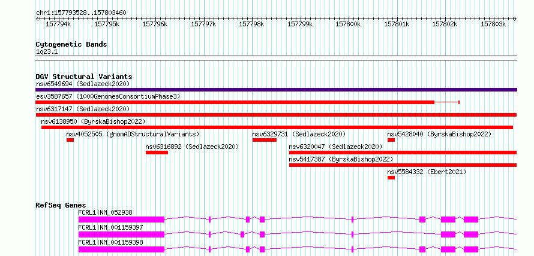The height and width of the screenshot is (256, 534).
Task: Click the 157794k ruler tick label
Action: tap(58, 24)
